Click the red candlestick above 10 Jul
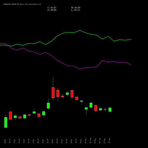The width and height of the screenshot is (148, 148). pos(10,115)
